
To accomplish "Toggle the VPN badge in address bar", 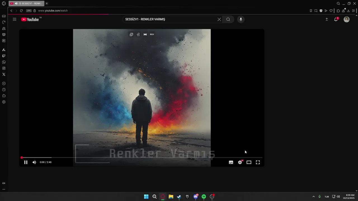I will click(29, 11).
